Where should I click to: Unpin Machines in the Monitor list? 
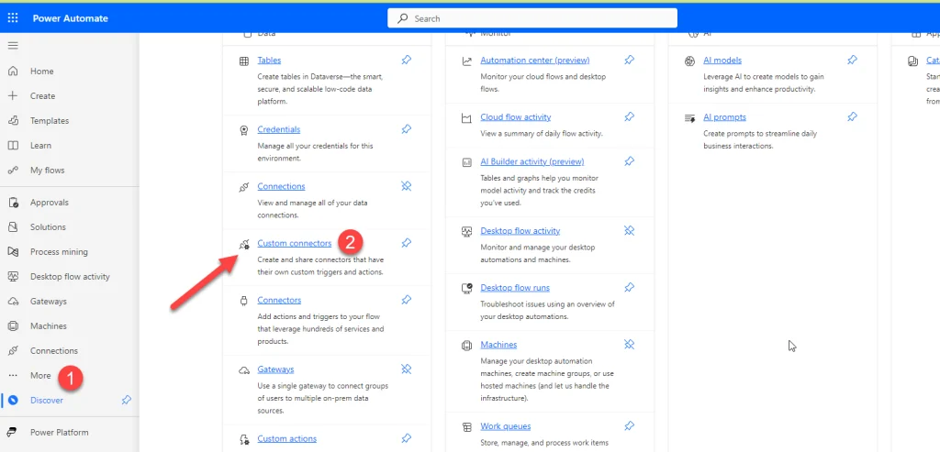629,344
